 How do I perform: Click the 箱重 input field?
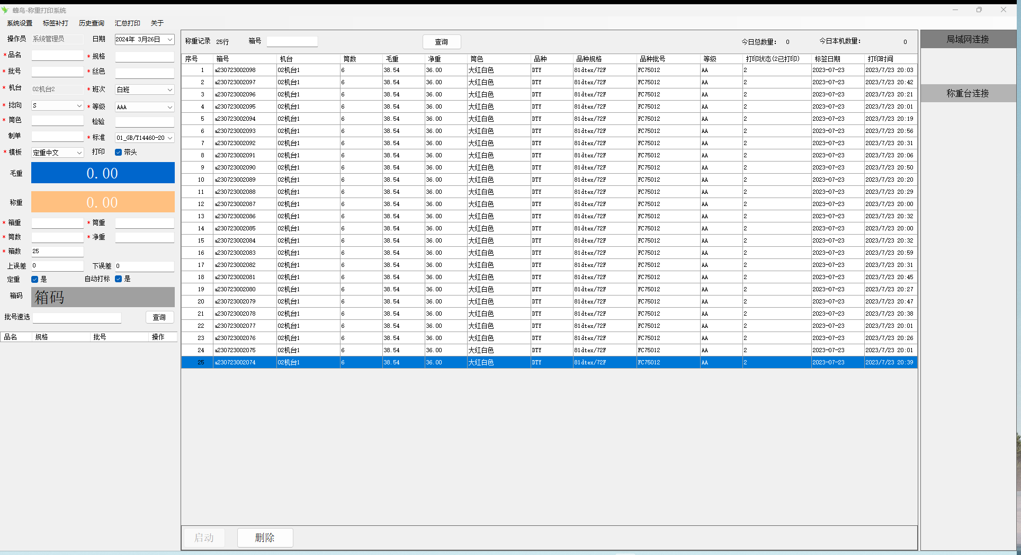pos(57,223)
